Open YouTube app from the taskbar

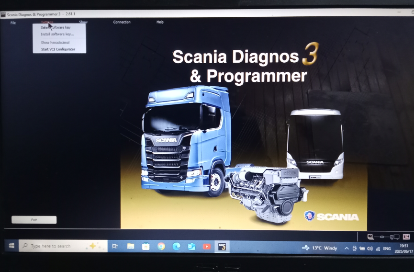207,247
